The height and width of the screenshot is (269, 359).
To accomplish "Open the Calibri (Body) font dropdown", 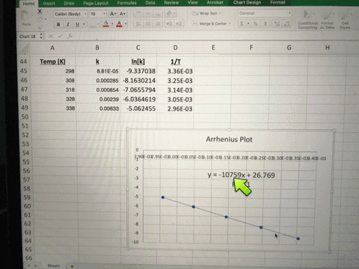I will click(70, 14).
